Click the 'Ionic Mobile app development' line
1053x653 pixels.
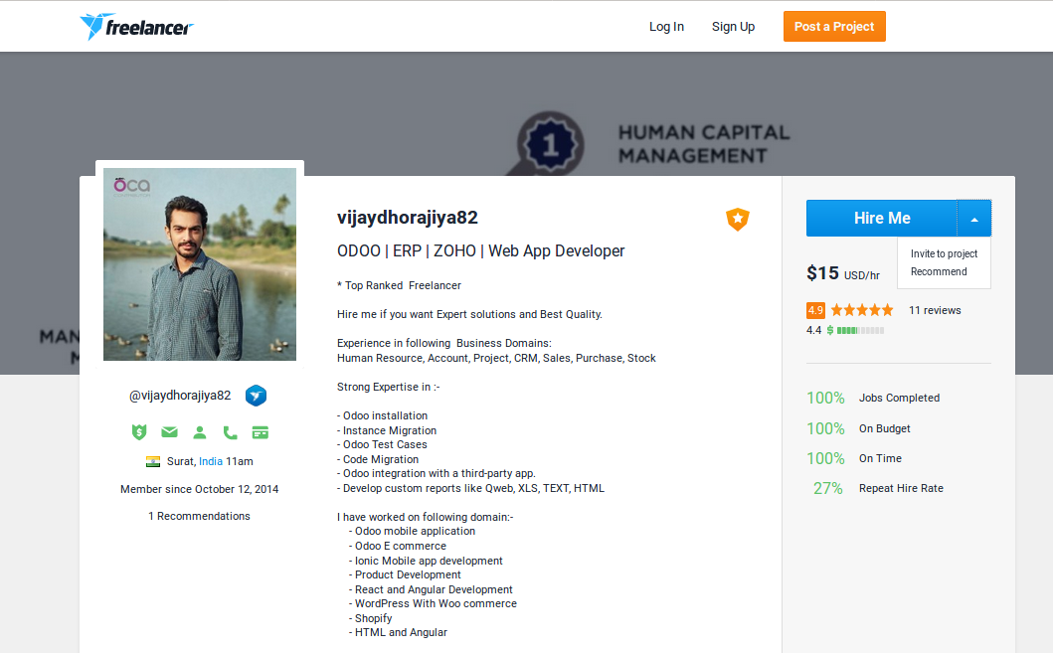[x=426, y=561]
